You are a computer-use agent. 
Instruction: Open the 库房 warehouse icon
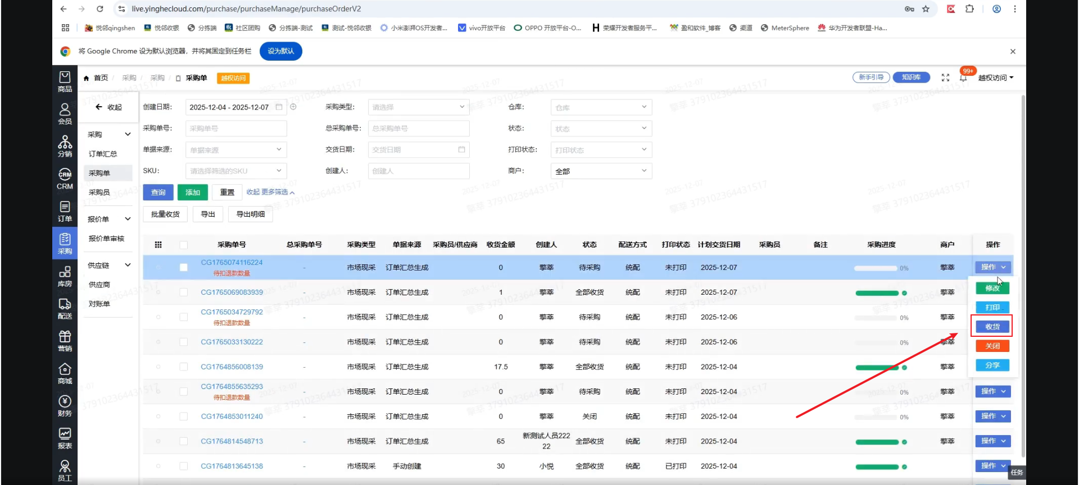(x=65, y=276)
